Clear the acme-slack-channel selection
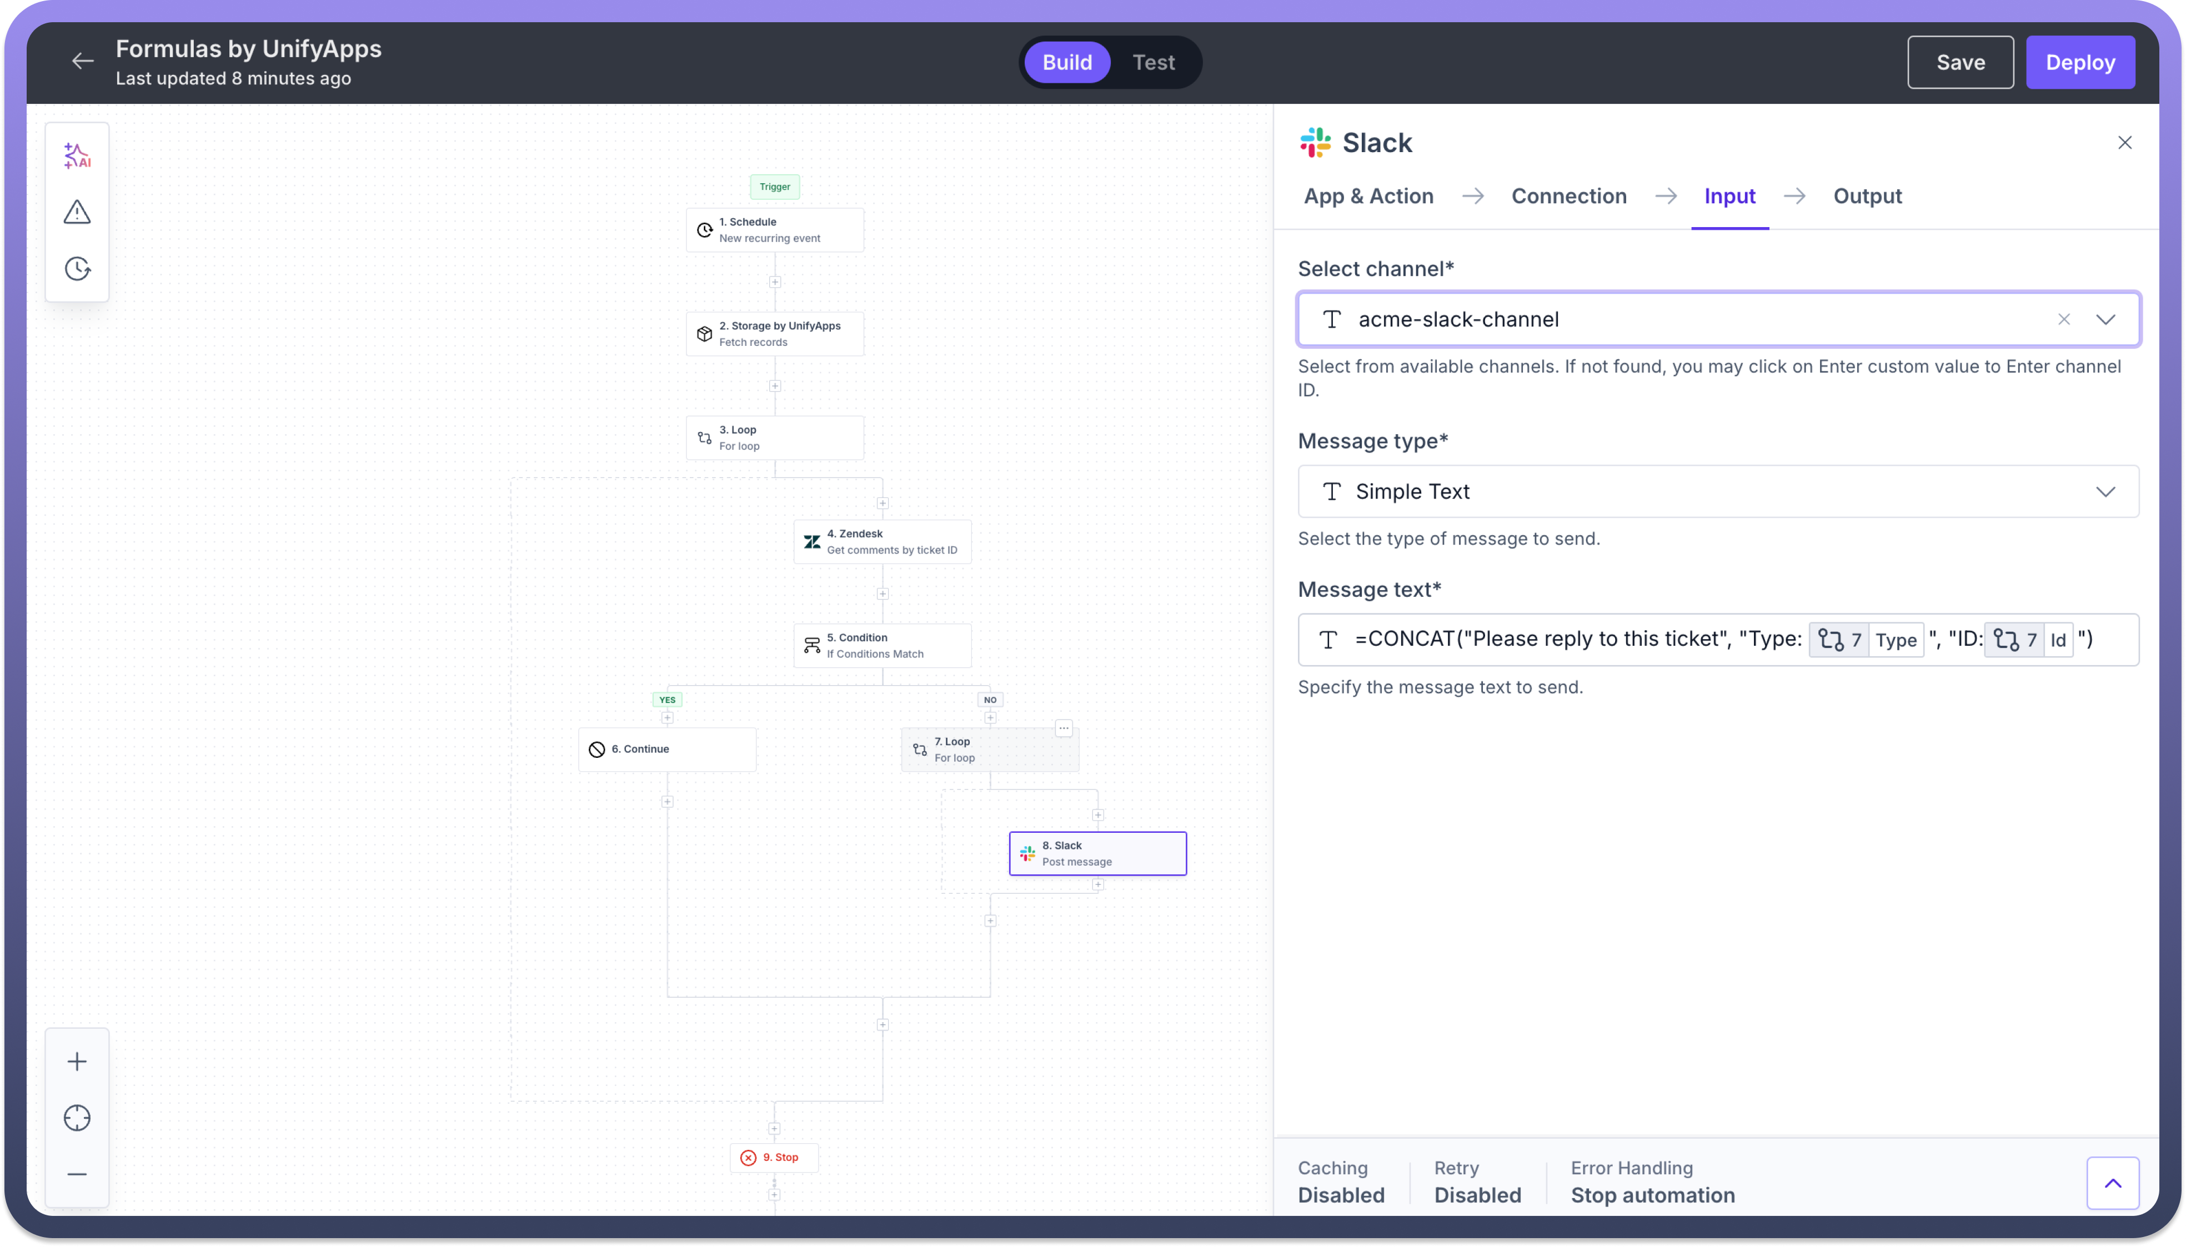Screen dimensions: 2186x1247 click(x=2063, y=319)
